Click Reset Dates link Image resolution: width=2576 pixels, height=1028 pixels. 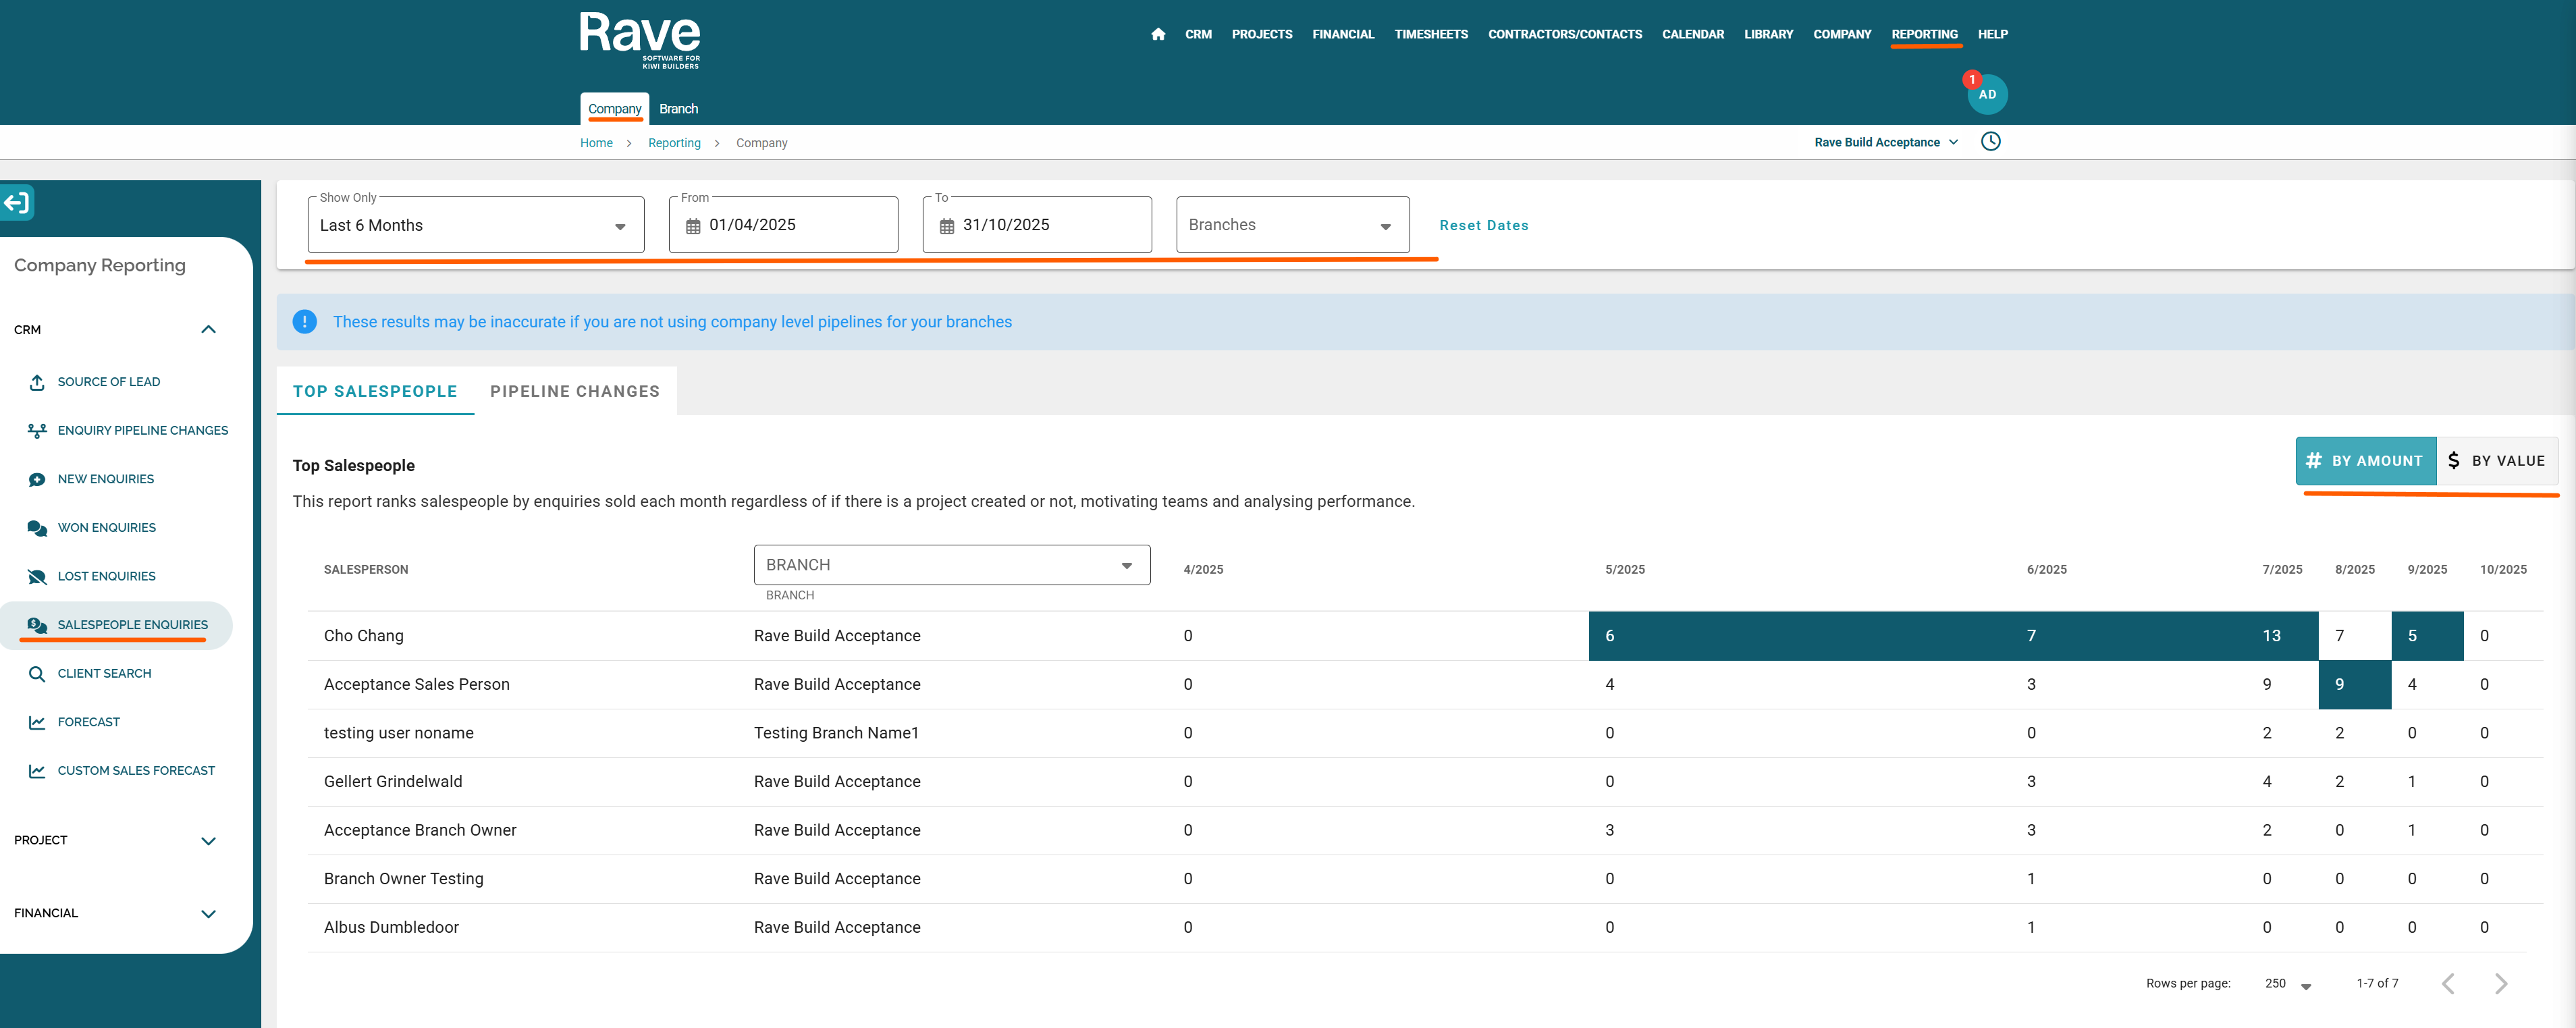coord(1483,226)
